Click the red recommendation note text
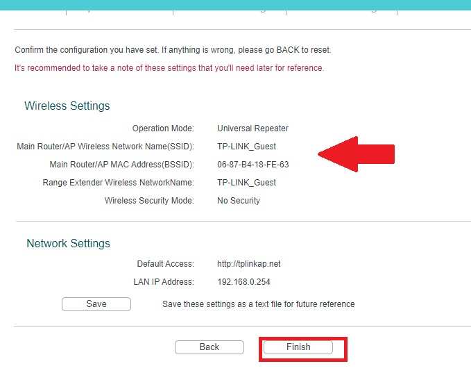 (169, 68)
